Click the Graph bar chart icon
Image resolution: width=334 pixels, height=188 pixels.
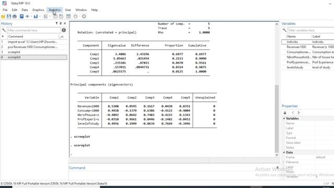35,16
